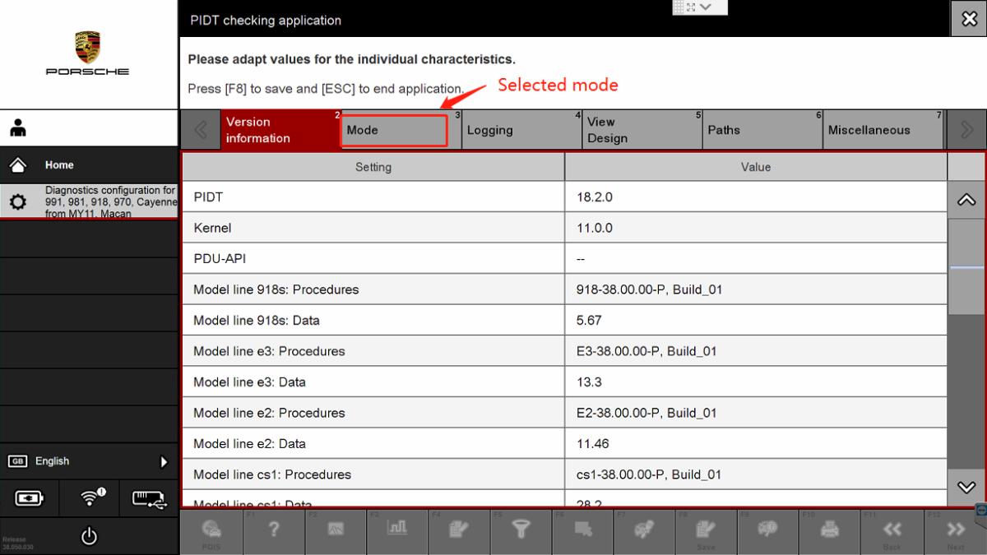Click the 11.46 data value
987x555 pixels.
tap(593, 444)
